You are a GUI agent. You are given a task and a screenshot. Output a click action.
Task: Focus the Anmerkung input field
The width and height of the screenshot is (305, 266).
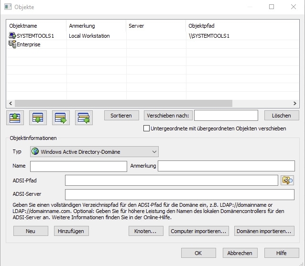pos(226,166)
